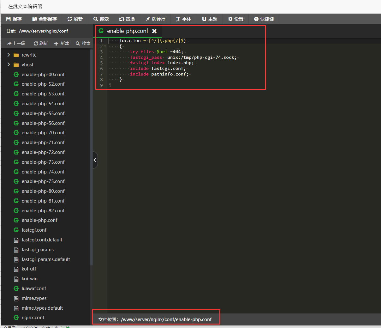
Task: Click the try_files directive in code
Action: coord(142,52)
